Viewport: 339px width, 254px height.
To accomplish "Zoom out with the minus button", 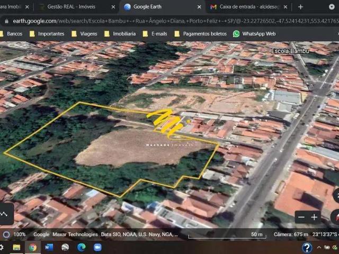I will click(x=301, y=217).
